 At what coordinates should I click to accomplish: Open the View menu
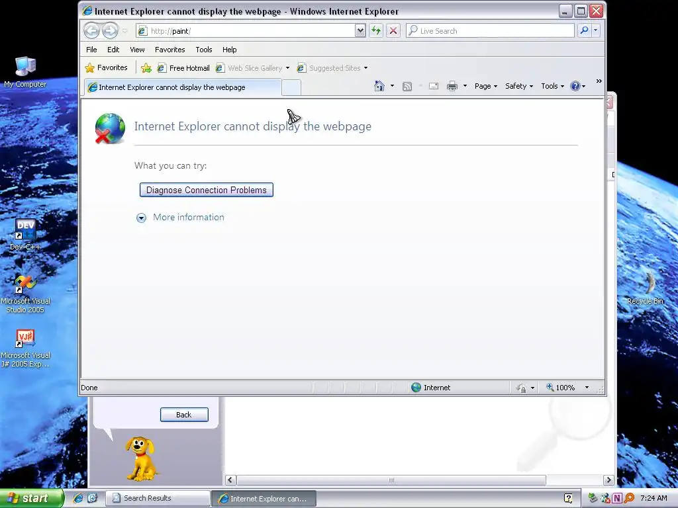click(137, 50)
